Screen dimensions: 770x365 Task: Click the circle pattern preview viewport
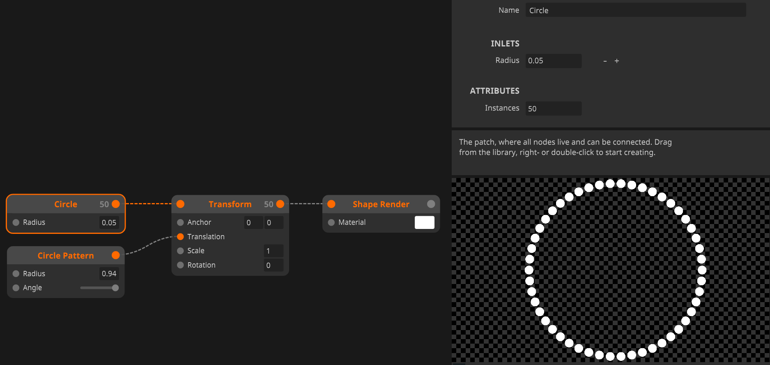pos(611,270)
